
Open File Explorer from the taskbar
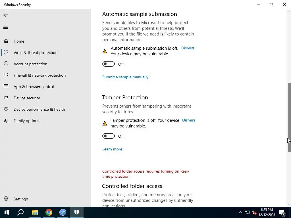point(35,212)
